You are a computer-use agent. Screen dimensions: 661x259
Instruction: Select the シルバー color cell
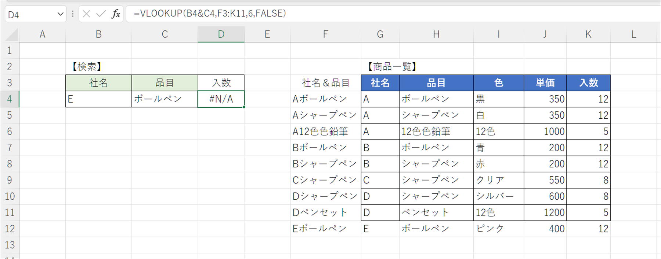pyautogui.click(x=499, y=196)
